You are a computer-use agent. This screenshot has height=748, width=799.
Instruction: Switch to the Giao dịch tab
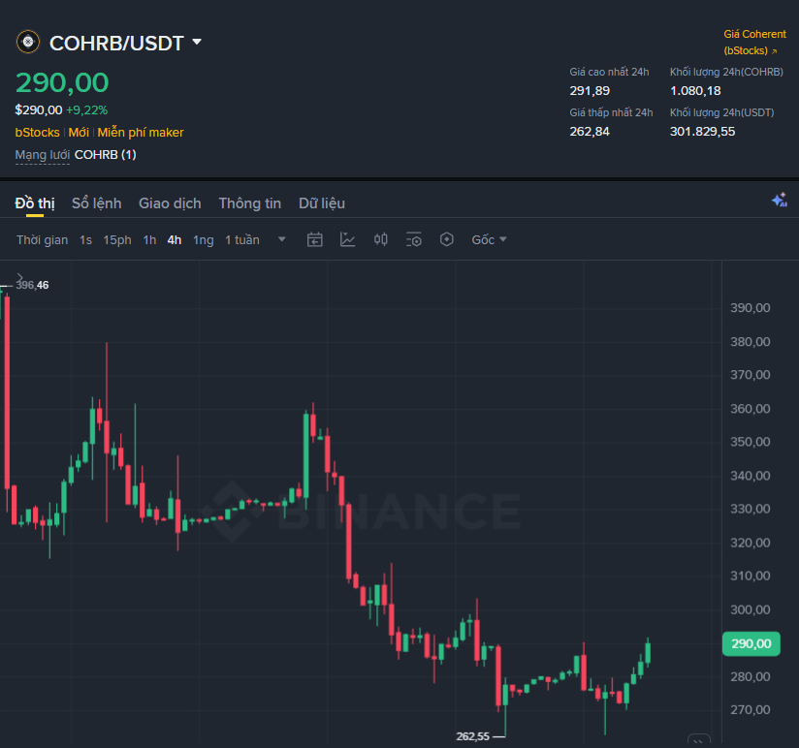[170, 203]
